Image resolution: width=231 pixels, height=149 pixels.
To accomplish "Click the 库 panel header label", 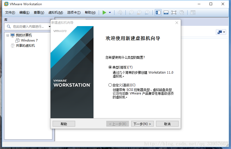I will coord(6,20).
